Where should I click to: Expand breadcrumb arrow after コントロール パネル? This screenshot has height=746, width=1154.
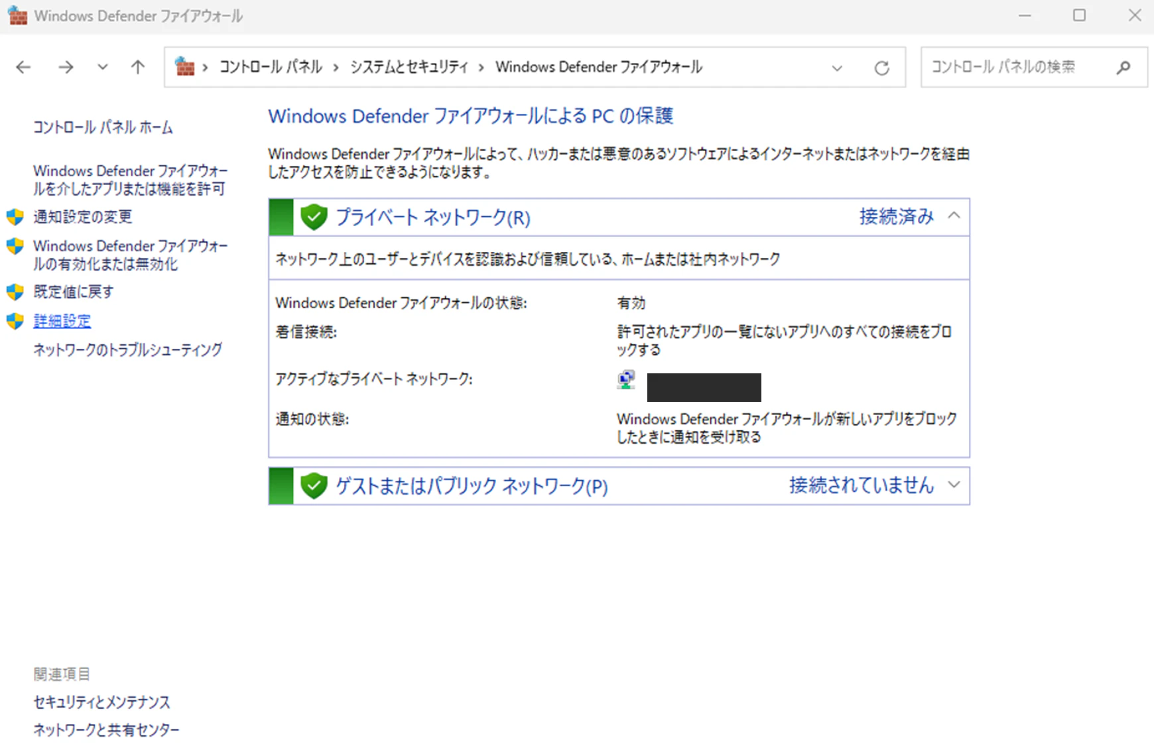coord(336,68)
